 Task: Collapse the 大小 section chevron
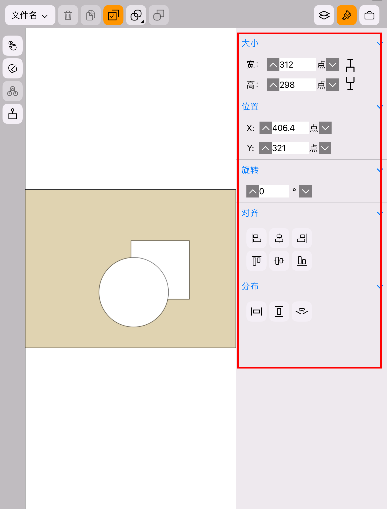pyautogui.click(x=379, y=43)
